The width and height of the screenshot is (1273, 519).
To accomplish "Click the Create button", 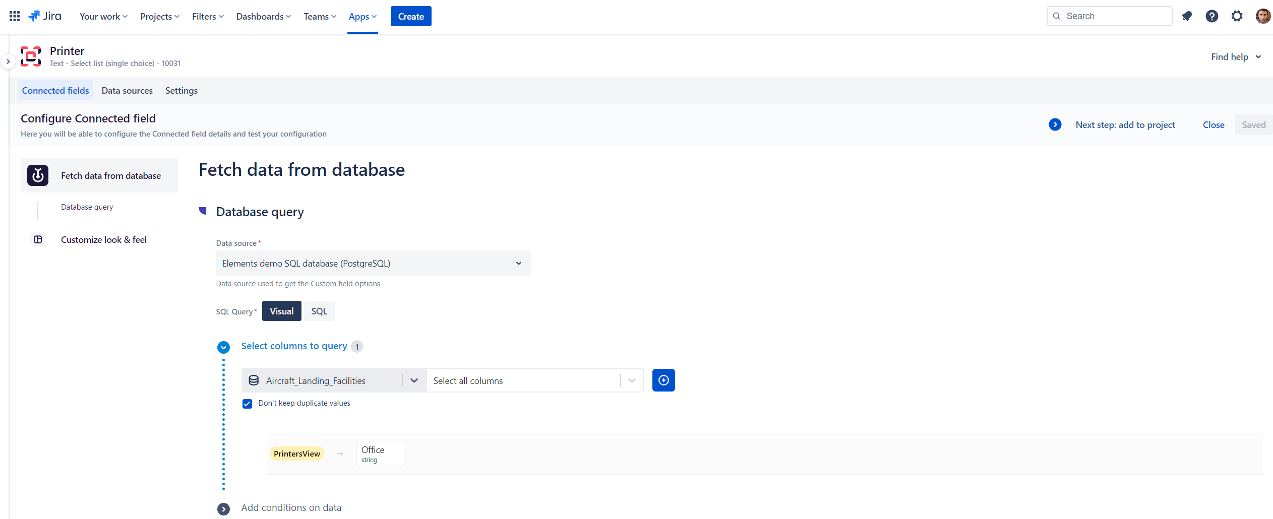I will (411, 17).
